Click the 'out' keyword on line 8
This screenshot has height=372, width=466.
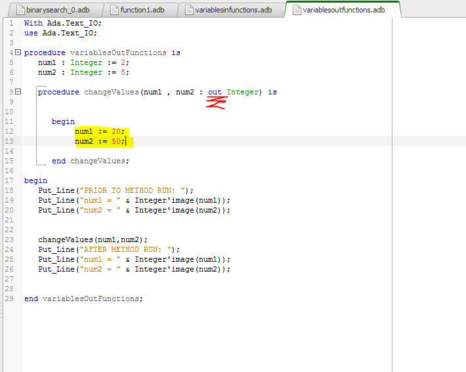pyautogui.click(x=215, y=92)
